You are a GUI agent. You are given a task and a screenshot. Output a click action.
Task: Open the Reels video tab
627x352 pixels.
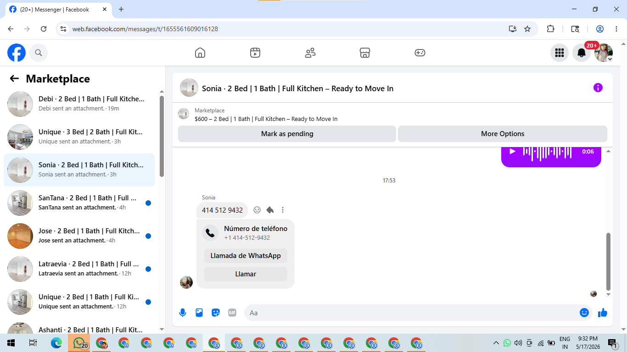pyautogui.click(x=255, y=53)
